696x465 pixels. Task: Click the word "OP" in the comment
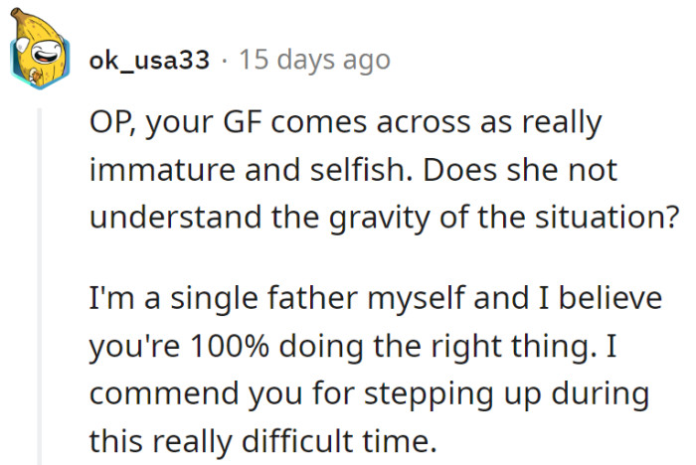point(110,126)
